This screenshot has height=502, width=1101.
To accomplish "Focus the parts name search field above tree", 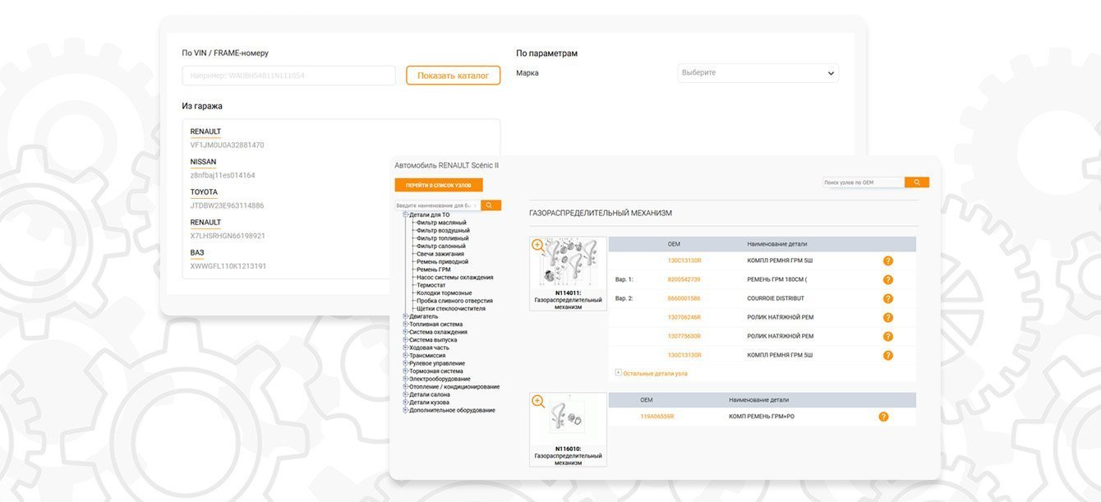I will click(437, 205).
